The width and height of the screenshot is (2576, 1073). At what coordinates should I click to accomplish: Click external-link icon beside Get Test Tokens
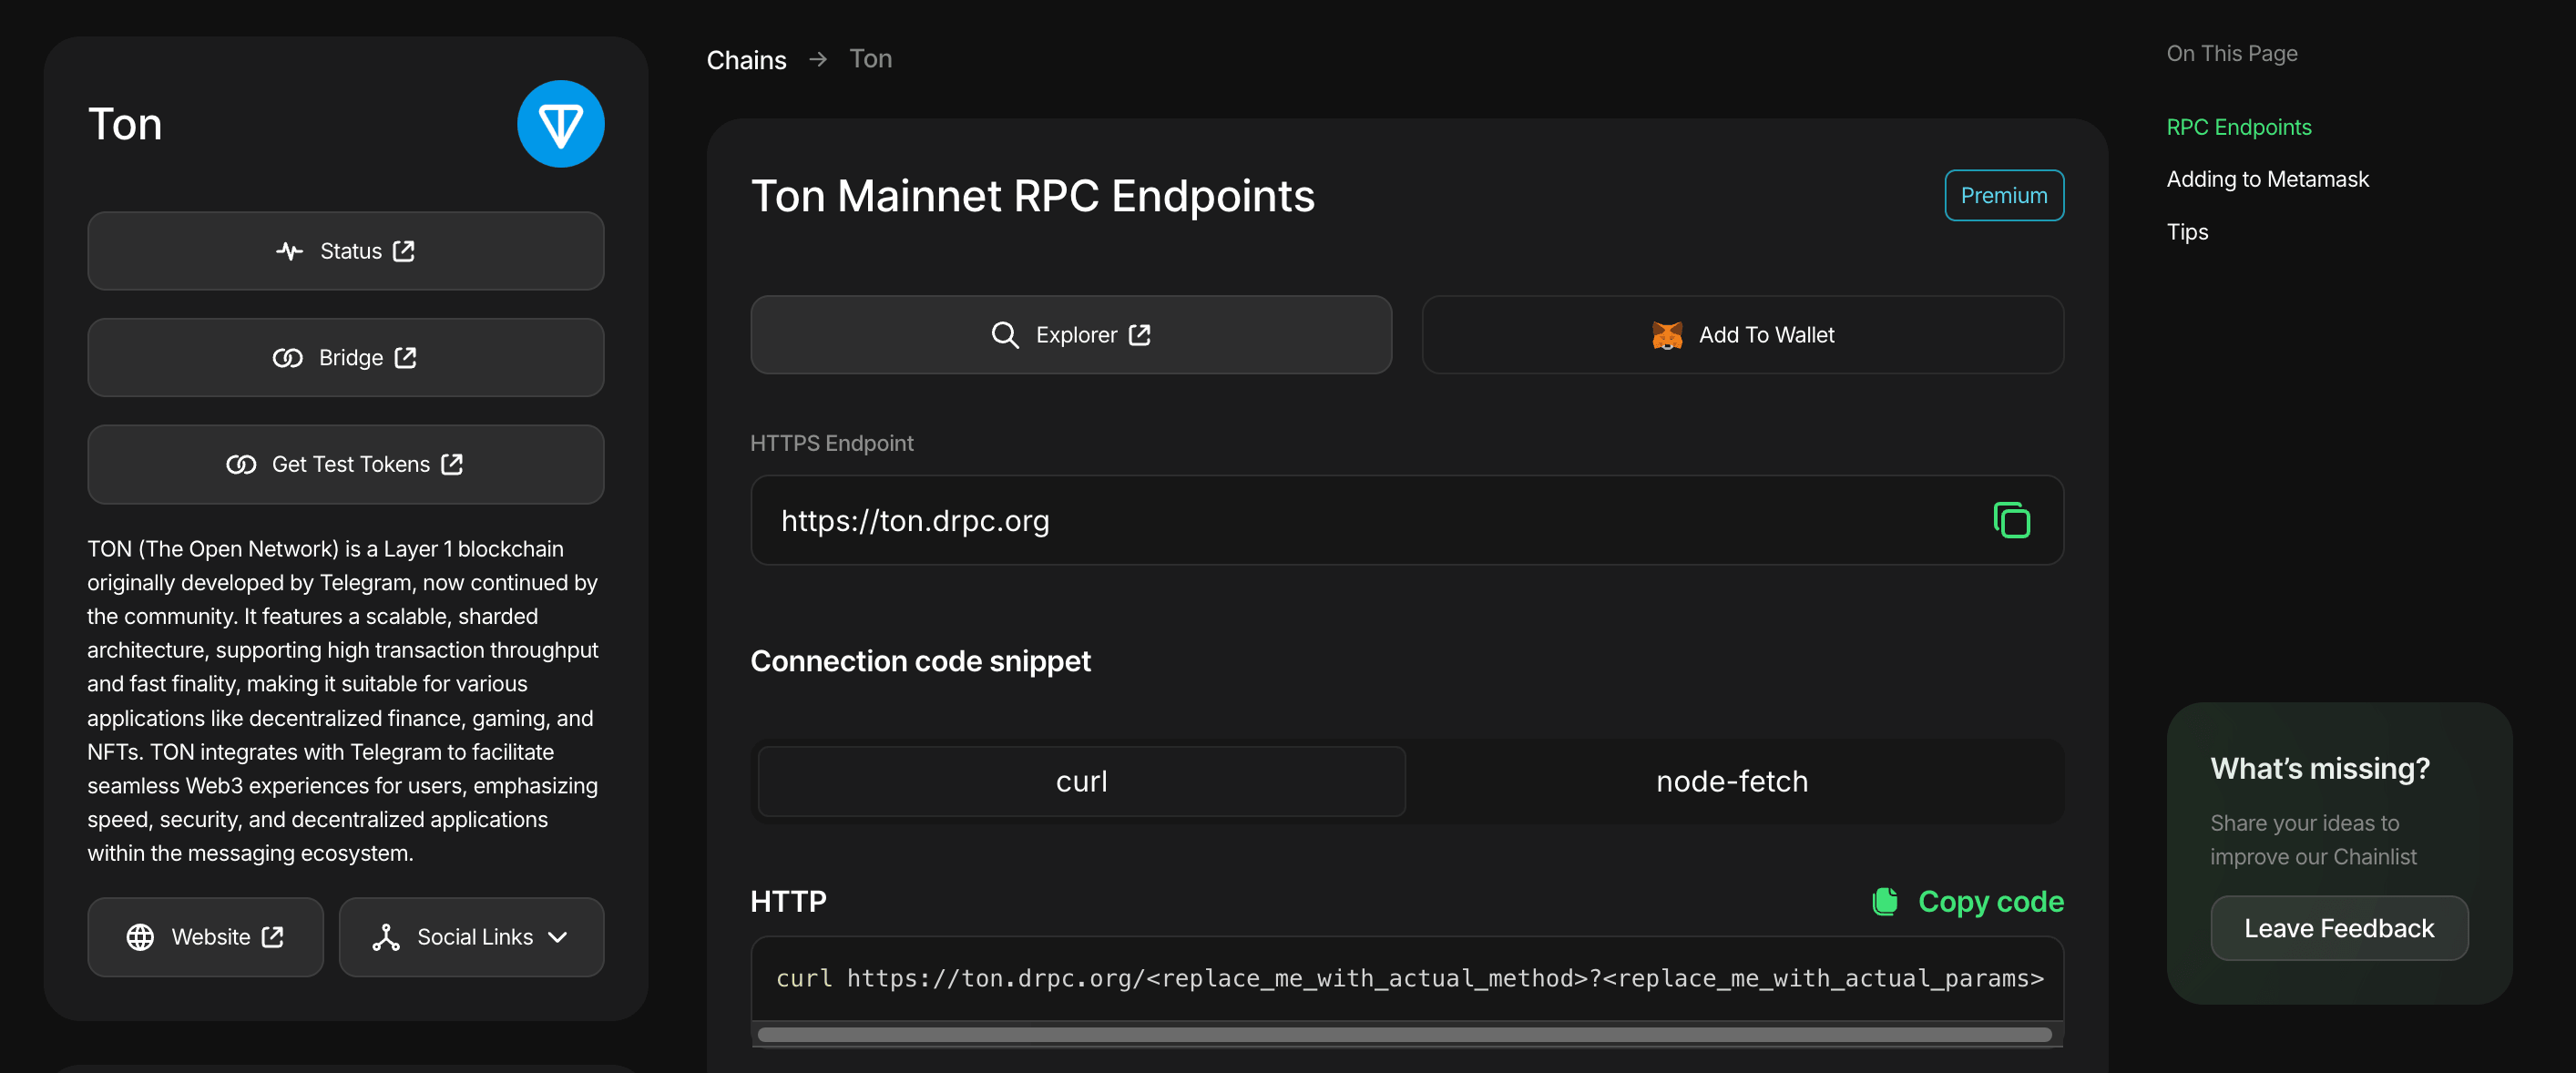pos(452,464)
